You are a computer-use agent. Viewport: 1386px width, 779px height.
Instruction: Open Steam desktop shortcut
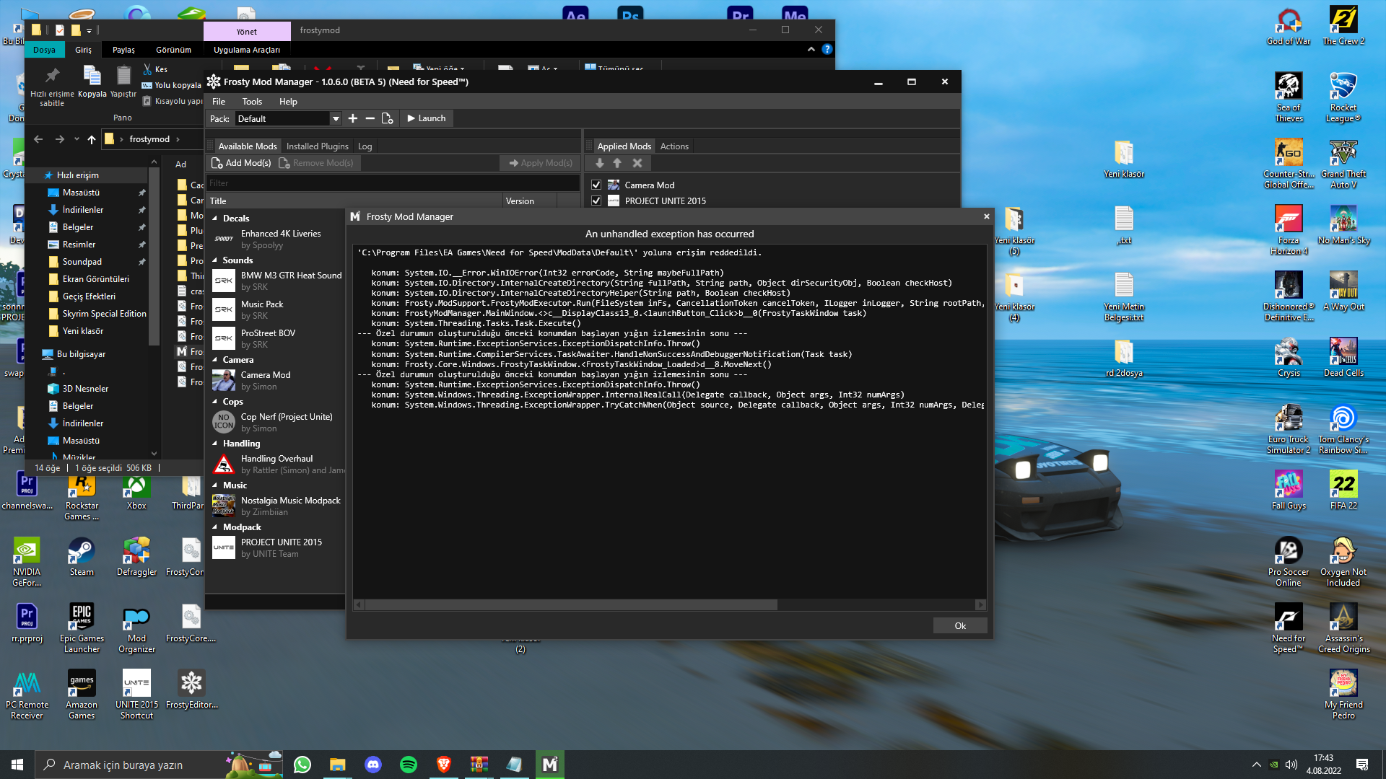click(x=82, y=557)
